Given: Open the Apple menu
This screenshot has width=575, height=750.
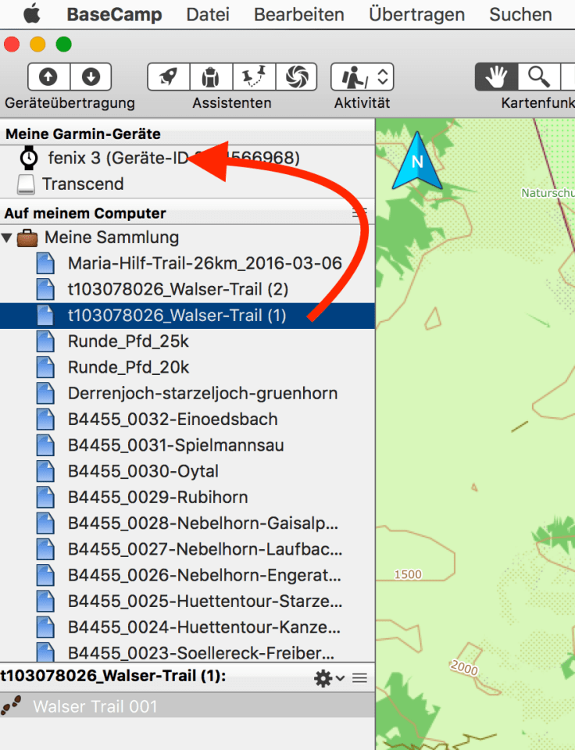Looking at the screenshot, I should (31, 15).
